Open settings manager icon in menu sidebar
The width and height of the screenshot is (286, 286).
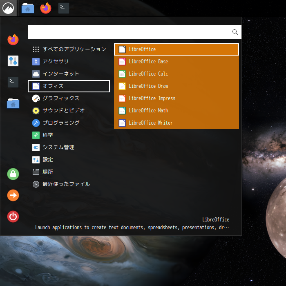pyautogui.click(x=13, y=61)
